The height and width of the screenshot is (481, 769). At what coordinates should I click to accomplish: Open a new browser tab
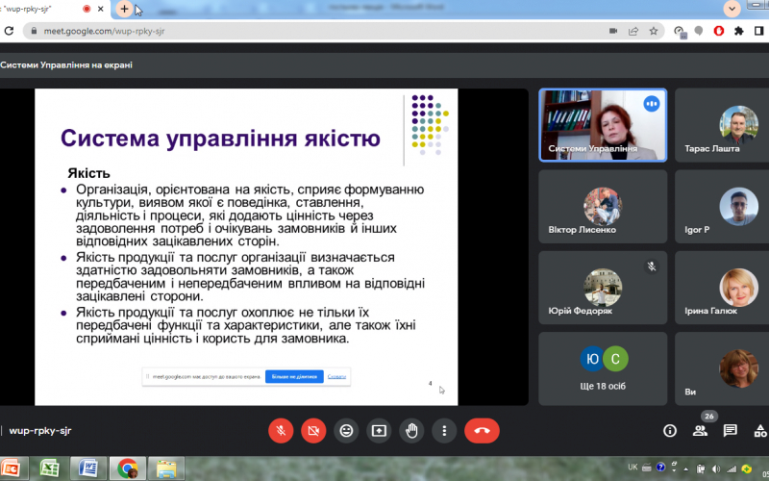pos(124,9)
